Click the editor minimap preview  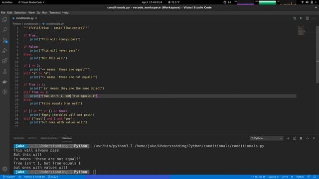[302, 30]
